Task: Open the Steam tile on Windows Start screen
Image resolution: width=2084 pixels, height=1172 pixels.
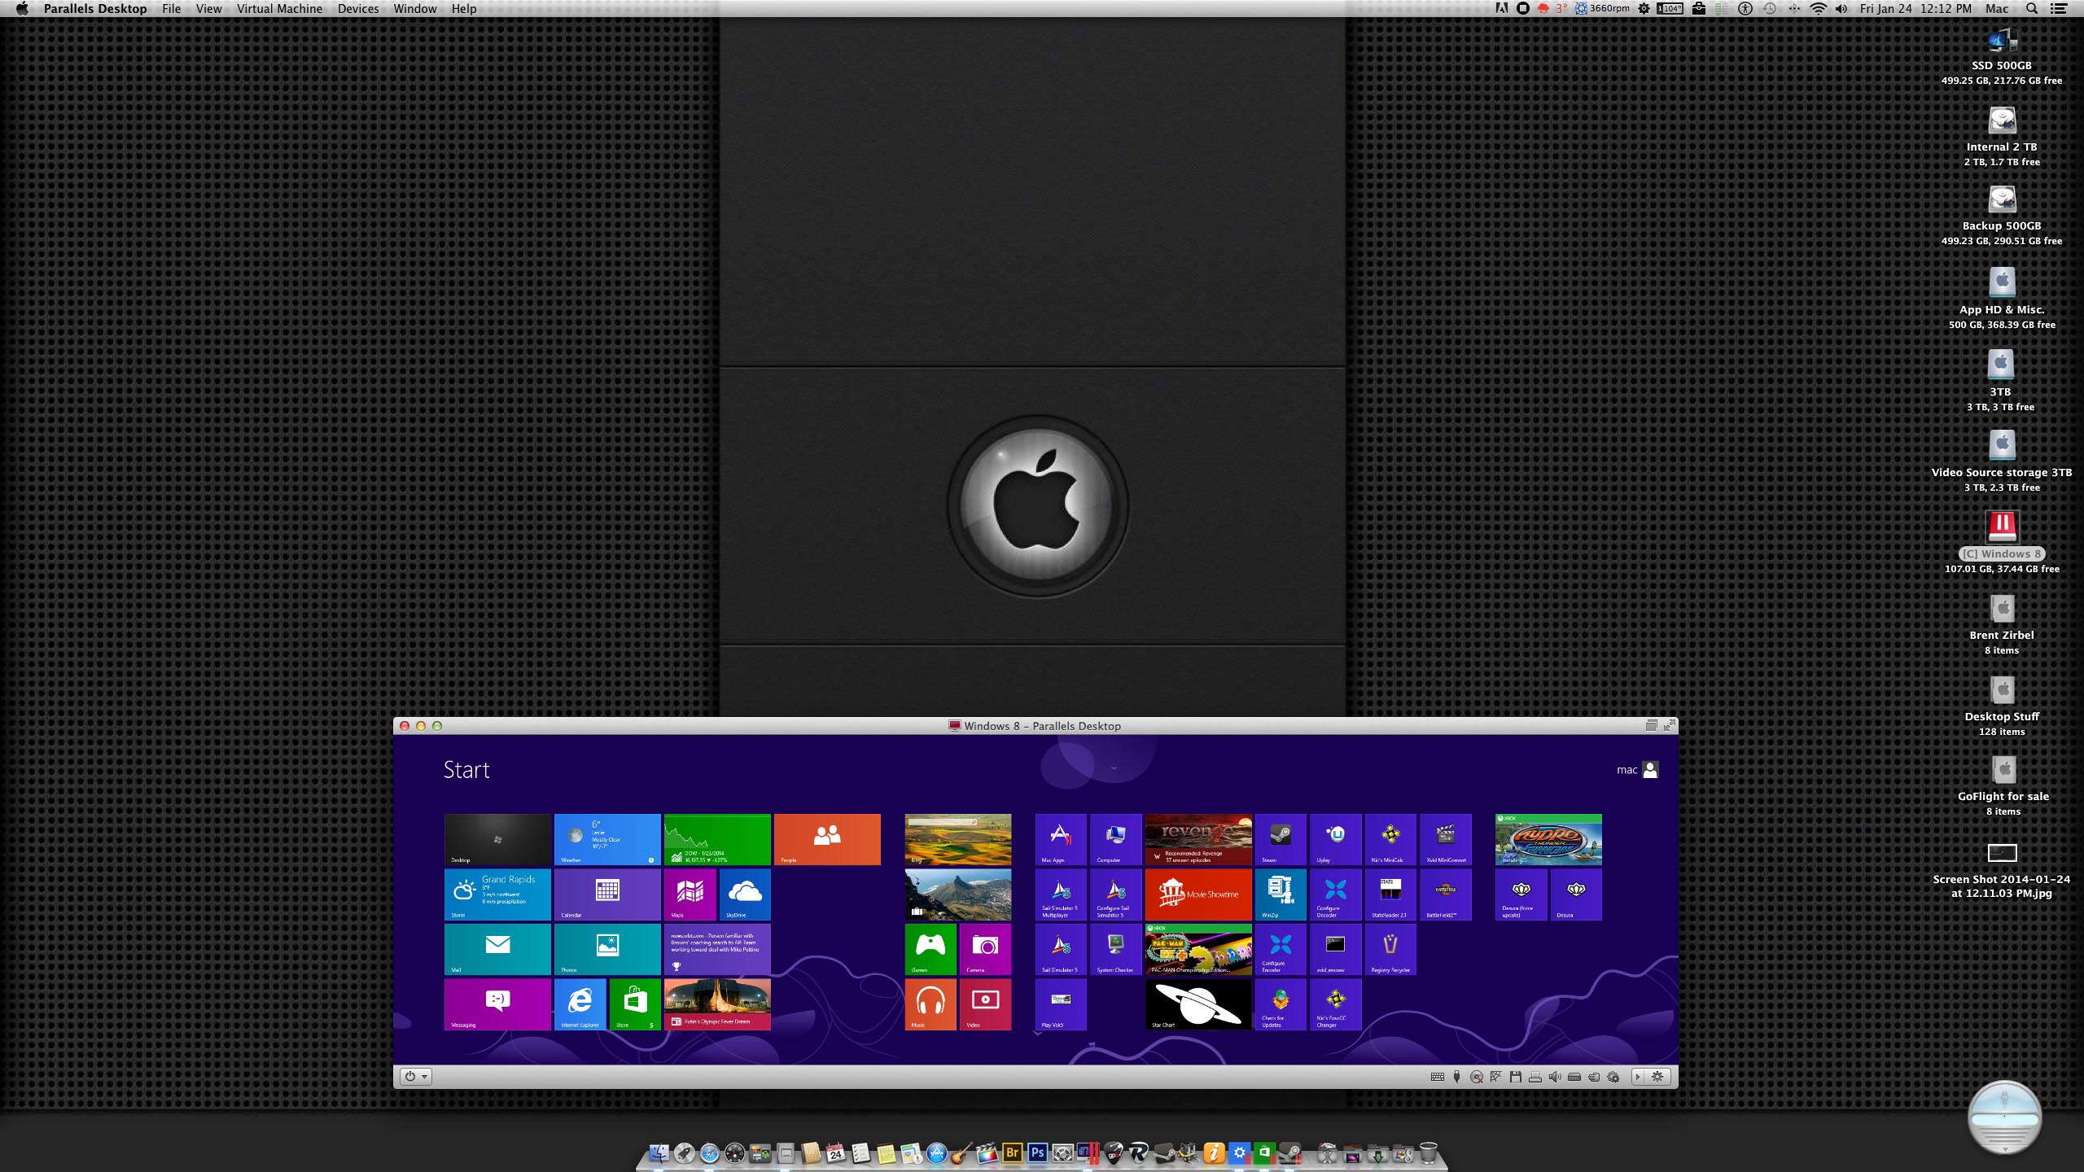Action: tap(1281, 839)
